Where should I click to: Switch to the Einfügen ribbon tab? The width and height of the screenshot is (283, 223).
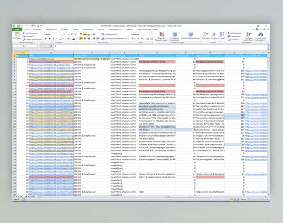(37, 29)
